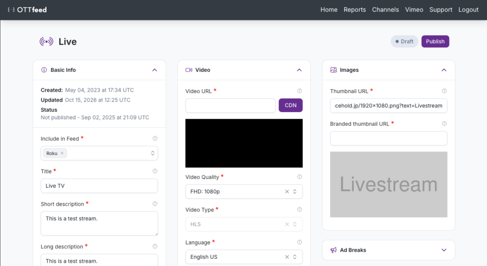Click the Not published status text

click(x=95, y=117)
